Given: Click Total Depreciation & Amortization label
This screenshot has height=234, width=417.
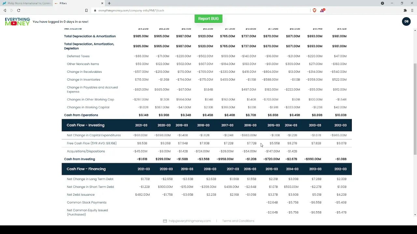Looking at the screenshot, I should pos(90,36).
